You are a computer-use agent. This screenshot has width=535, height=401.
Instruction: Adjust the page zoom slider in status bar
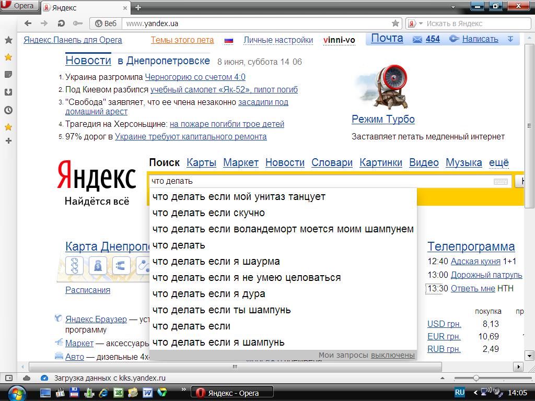pos(475,378)
